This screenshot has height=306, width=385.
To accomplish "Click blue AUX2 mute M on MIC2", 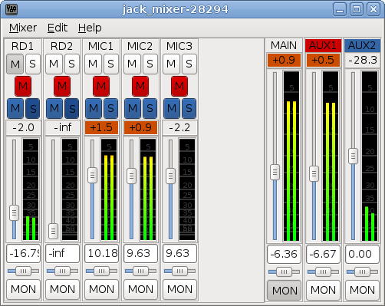I will coord(133,109).
